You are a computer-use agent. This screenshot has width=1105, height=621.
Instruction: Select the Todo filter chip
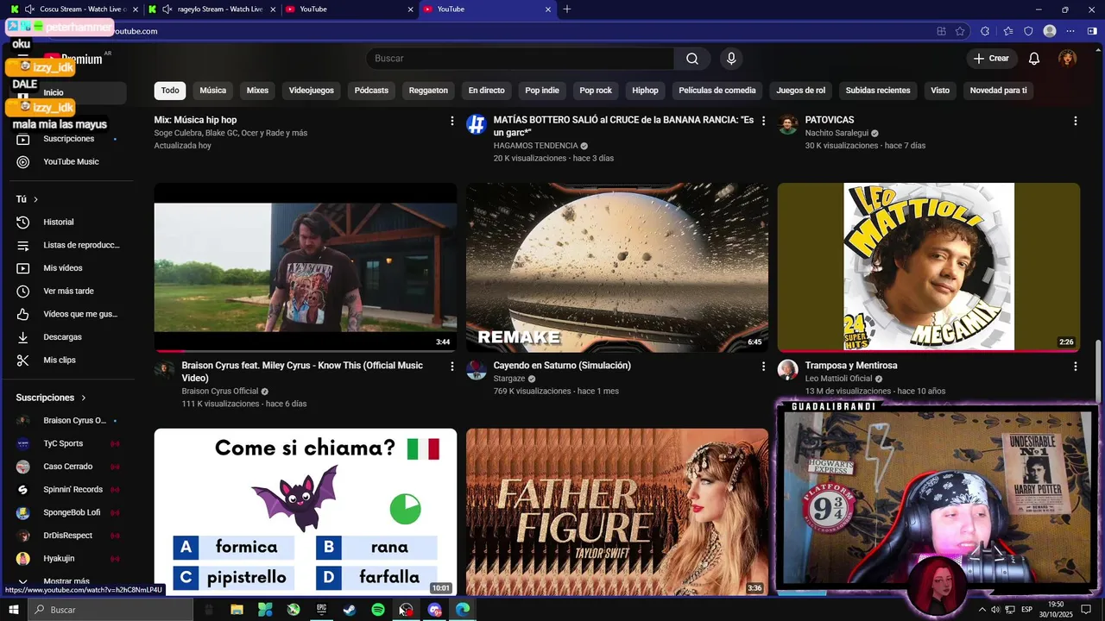(170, 91)
